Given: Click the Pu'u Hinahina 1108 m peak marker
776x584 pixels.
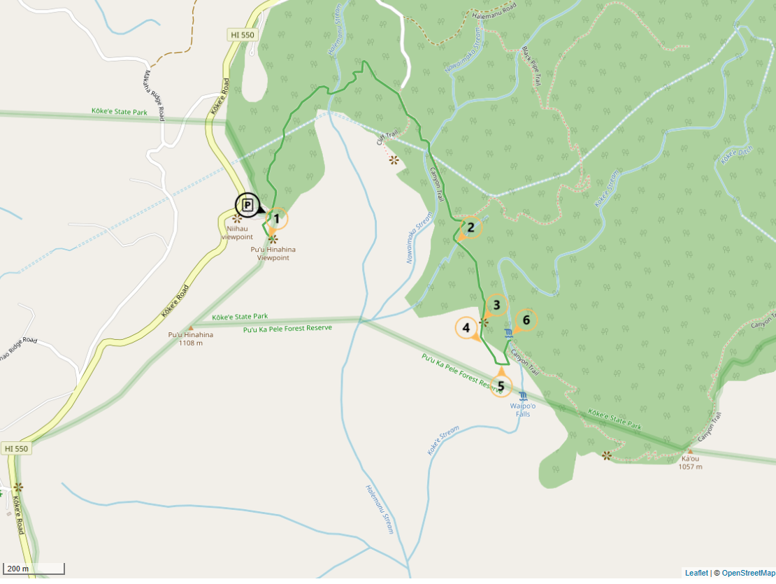Looking at the screenshot, I should [191, 327].
